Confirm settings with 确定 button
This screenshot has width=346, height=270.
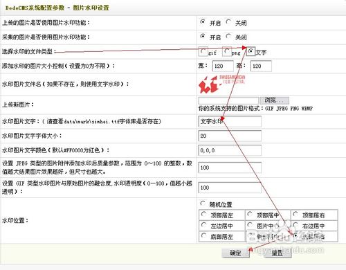[x=235, y=253]
